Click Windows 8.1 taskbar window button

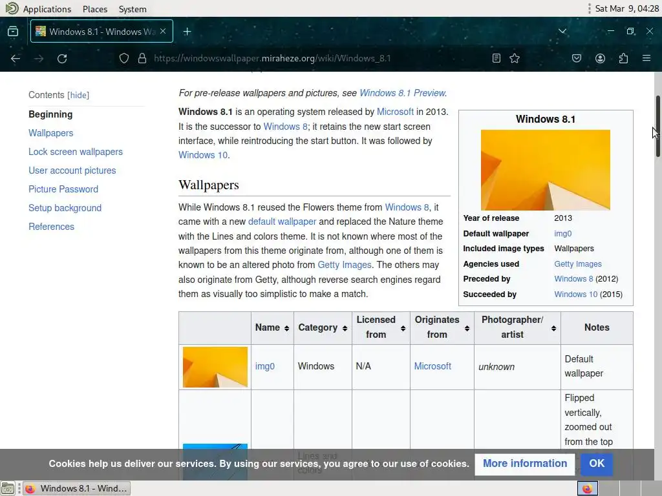click(76, 488)
